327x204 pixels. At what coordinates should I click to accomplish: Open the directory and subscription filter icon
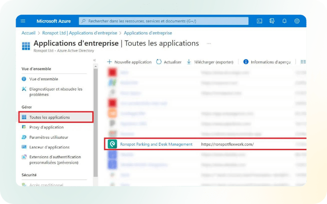pos(272,21)
